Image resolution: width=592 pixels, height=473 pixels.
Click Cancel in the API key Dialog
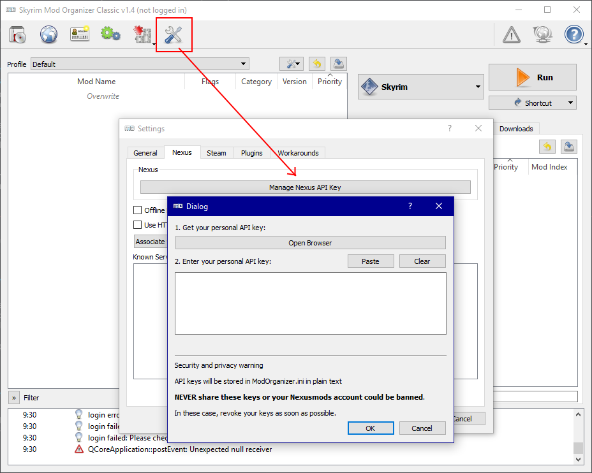pyautogui.click(x=422, y=428)
